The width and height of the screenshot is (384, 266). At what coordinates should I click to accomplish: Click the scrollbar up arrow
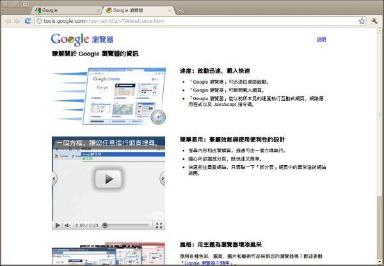(380, 31)
